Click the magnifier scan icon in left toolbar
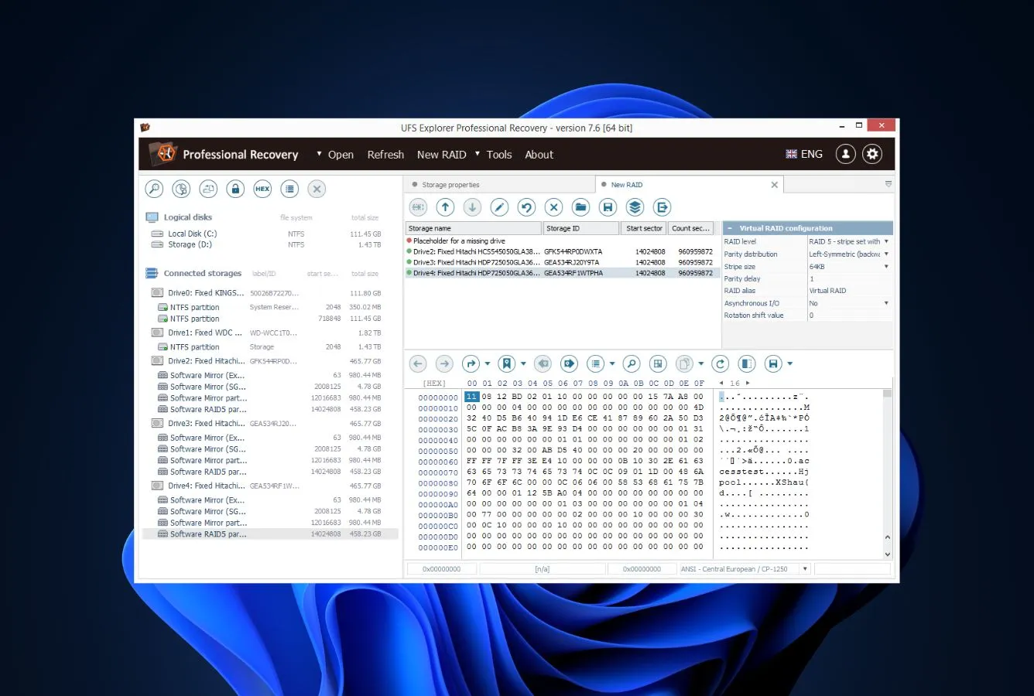The image size is (1034, 696). pyautogui.click(x=154, y=189)
